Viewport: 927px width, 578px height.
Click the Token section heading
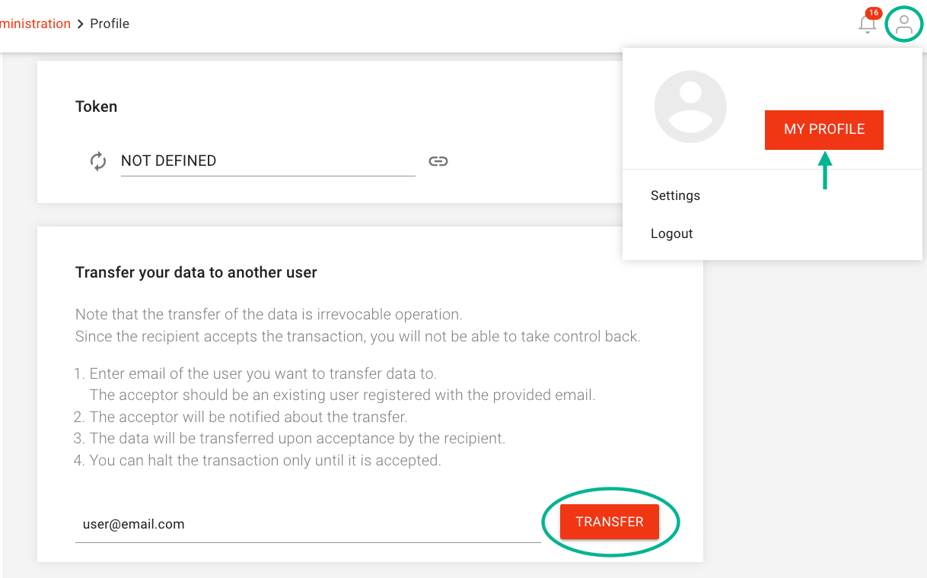point(96,106)
